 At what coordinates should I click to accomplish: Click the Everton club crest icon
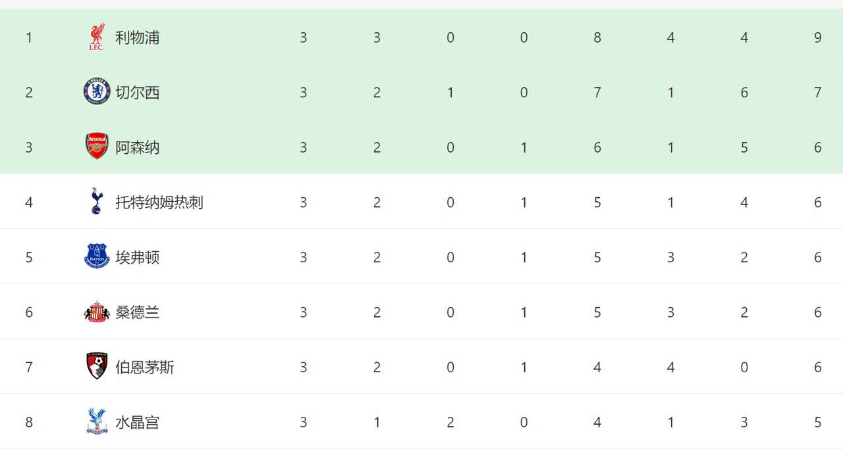[x=97, y=256]
